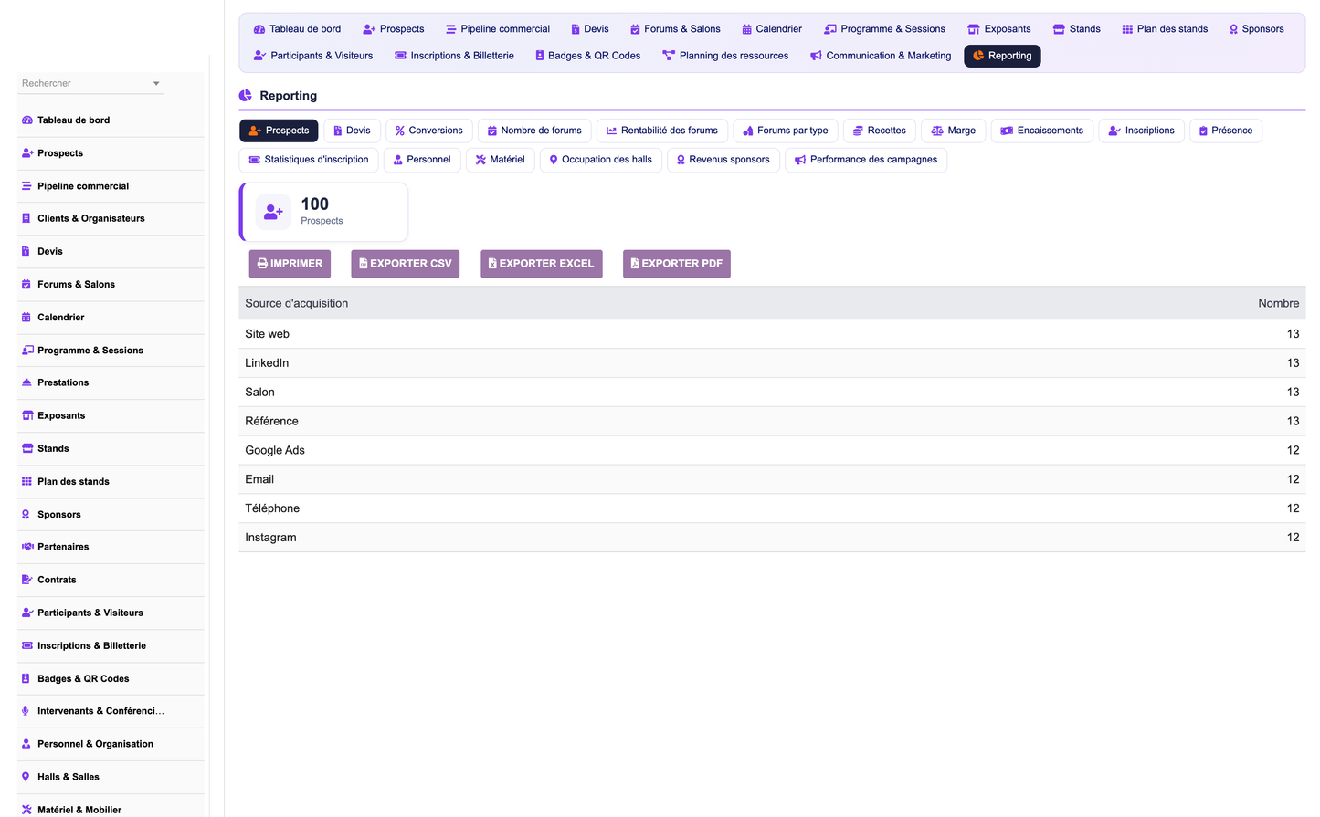This screenshot has width=1320, height=817.
Task: Open Performance des campagnes report
Action: point(866,160)
